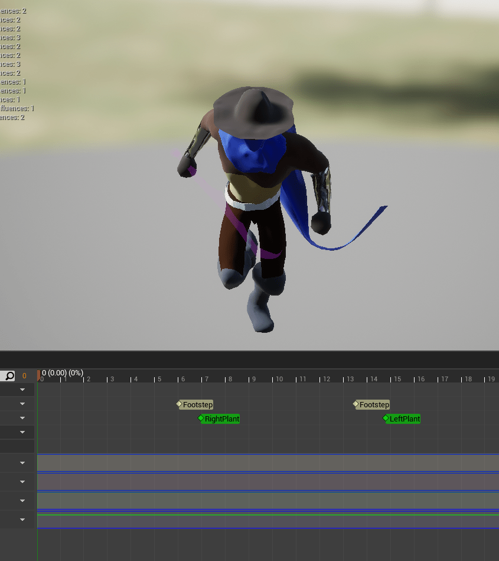The height and width of the screenshot is (561, 499).
Task: Click frame 10 on the timeline ruler
Action: pyautogui.click(x=275, y=379)
